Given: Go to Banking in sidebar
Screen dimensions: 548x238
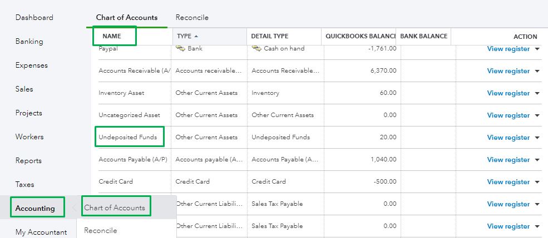Looking at the screenshot, I should tap(29, 42).
